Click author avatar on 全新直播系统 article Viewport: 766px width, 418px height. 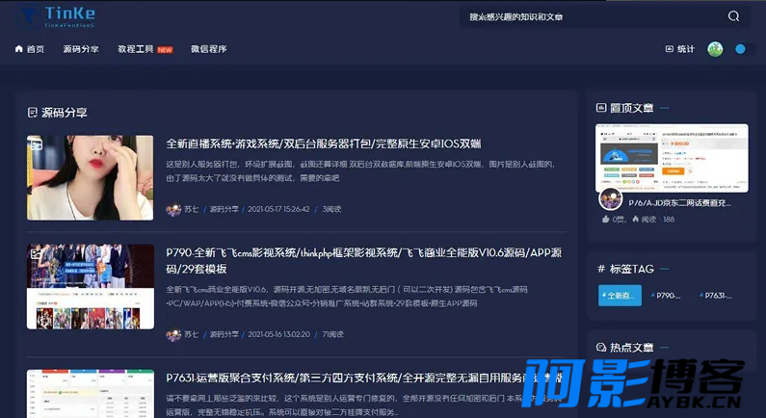click(x=173, y=210)
